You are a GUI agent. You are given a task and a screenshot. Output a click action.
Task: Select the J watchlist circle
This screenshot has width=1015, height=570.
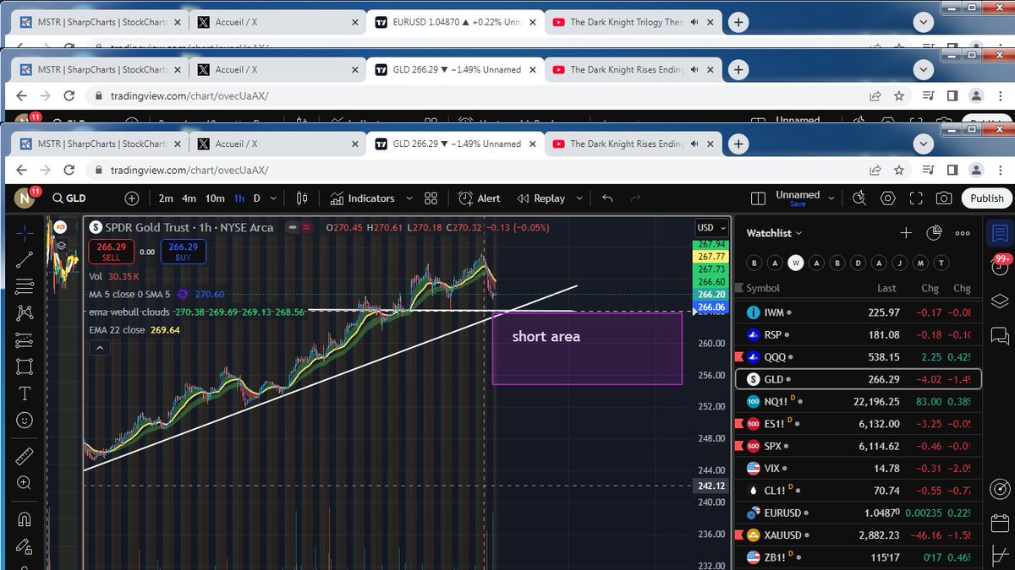898,262
